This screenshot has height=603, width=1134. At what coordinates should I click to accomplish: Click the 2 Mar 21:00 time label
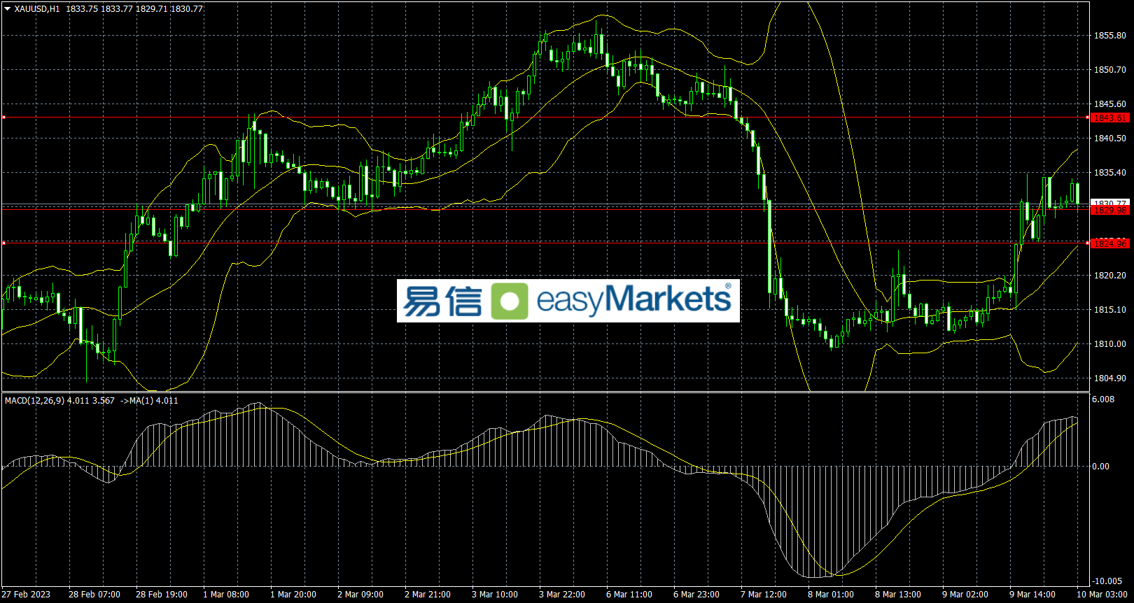[x=428, y=594]
